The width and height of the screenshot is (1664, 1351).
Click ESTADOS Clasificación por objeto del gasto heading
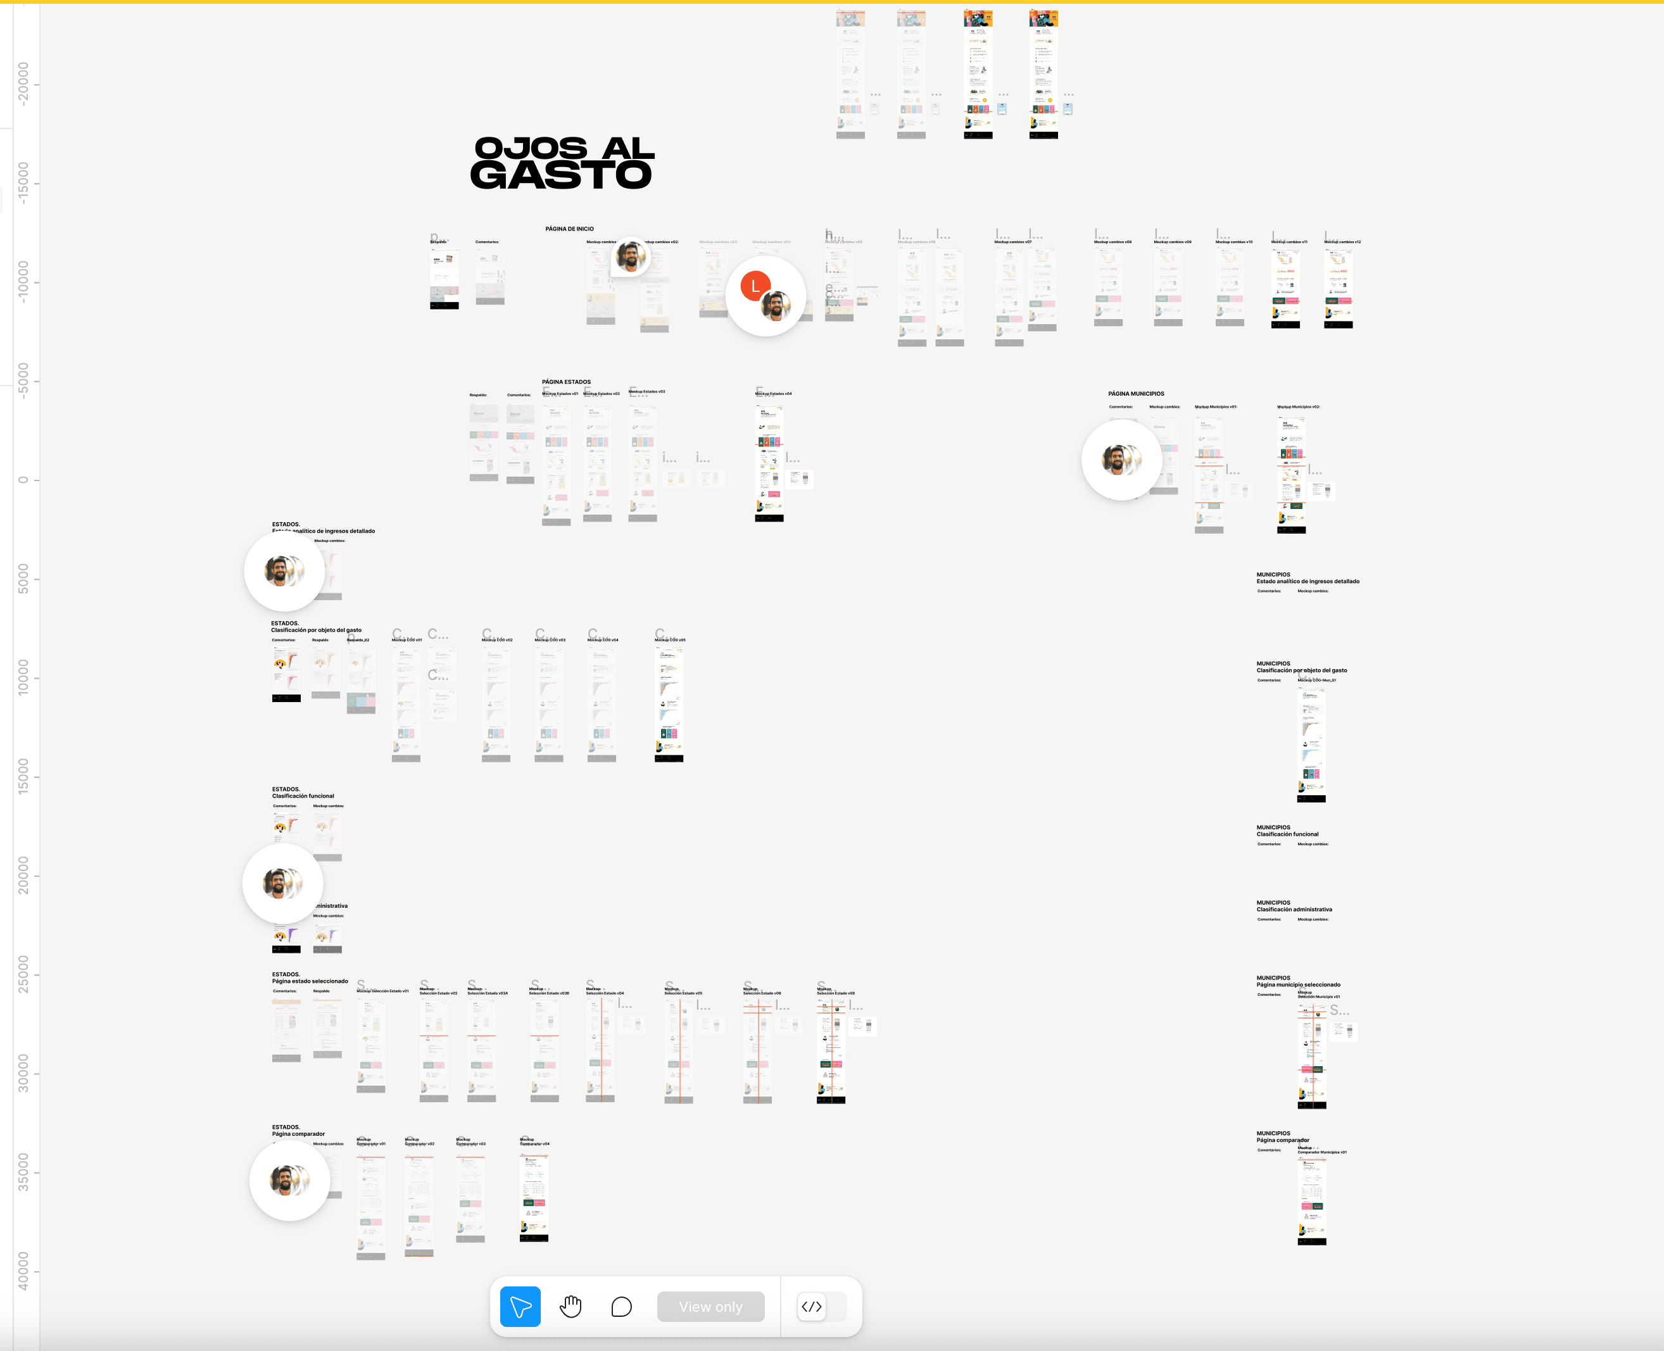pyautogui.click(x=316, y=627)
